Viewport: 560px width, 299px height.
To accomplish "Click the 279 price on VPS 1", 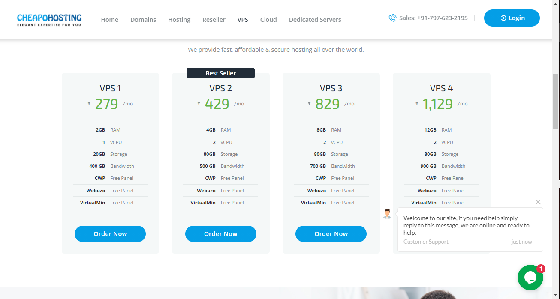I will 106,104.
